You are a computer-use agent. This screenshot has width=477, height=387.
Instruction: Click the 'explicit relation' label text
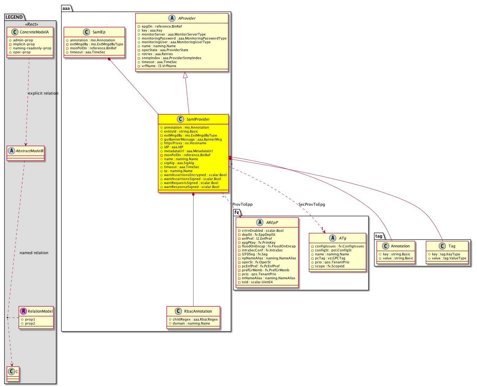pyautogui.click(x=43, y=93)
